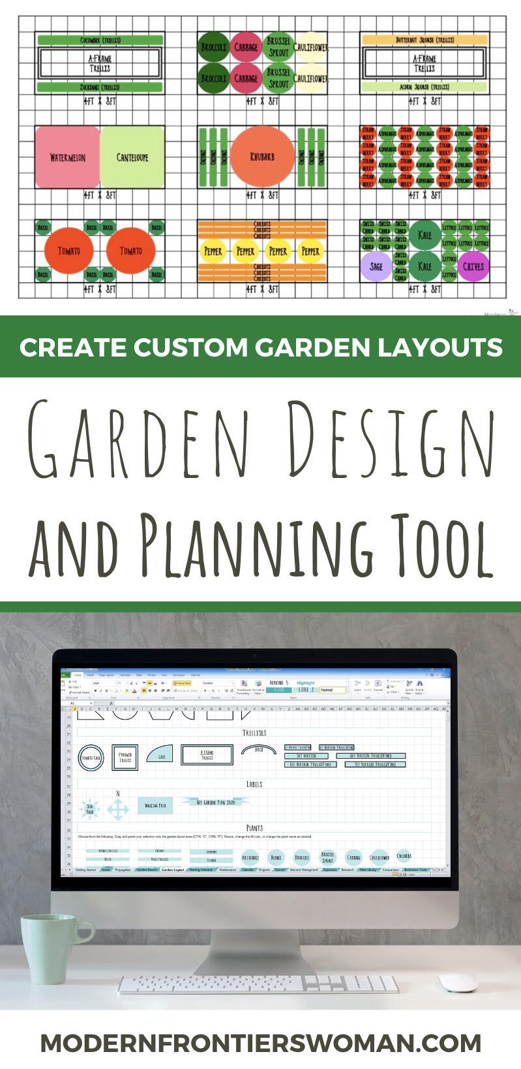Viewport: 521px width, 1069px height.
Task: Pick the Arch trellis shape
Action: pyautogui.click(x=258, y=750)
